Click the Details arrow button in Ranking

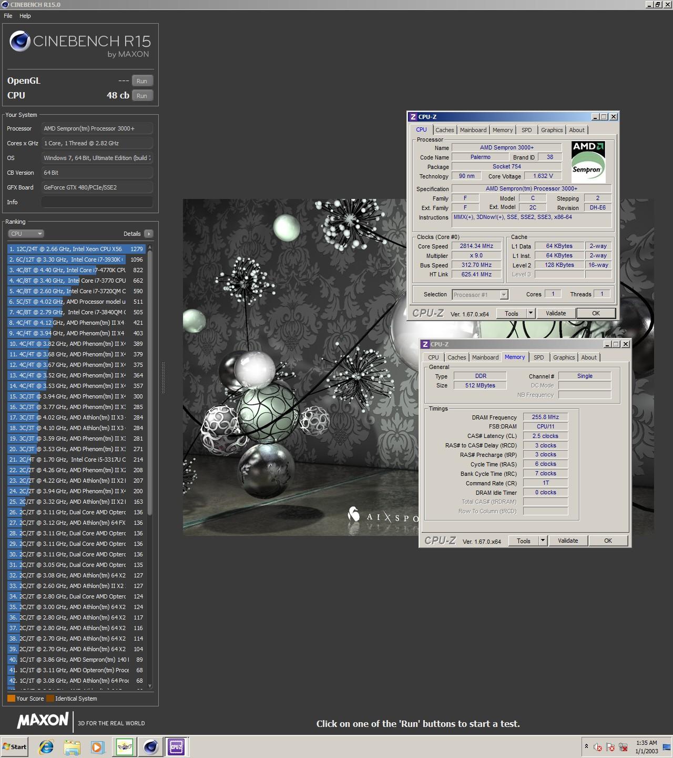pyautogui.click(x=148, y=234)
